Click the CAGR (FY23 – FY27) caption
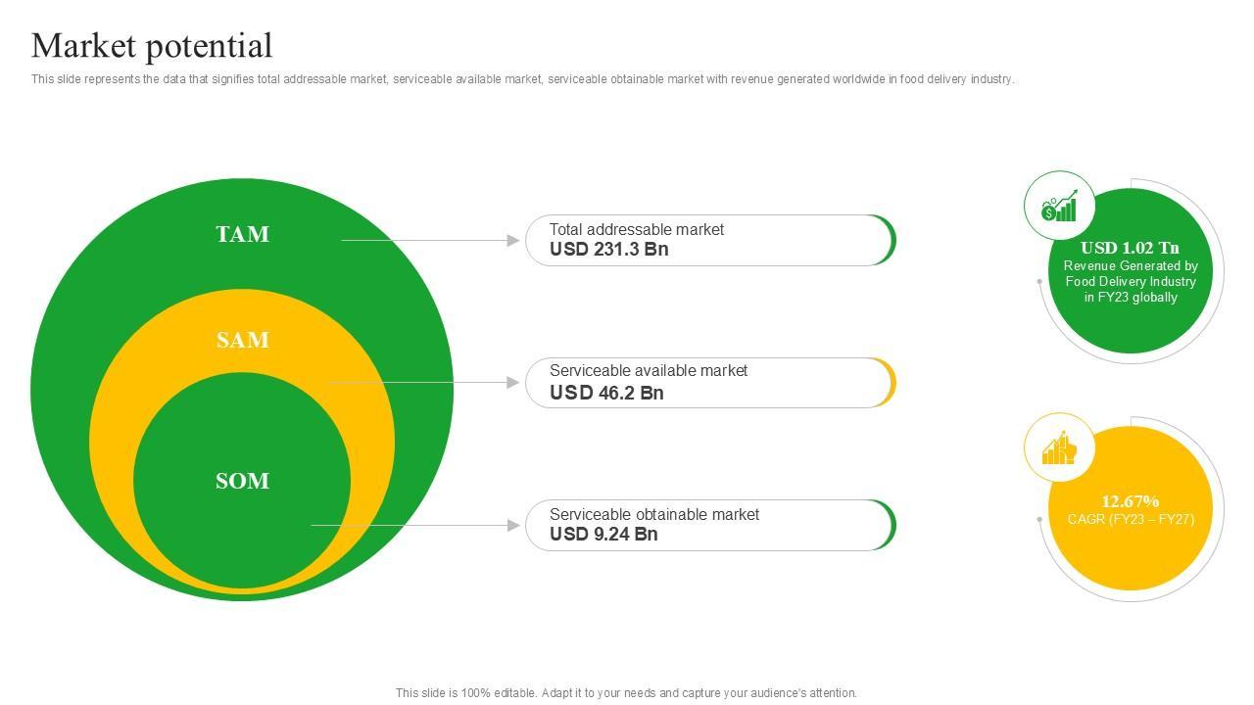1254x705 pixels. (1131, 519)
